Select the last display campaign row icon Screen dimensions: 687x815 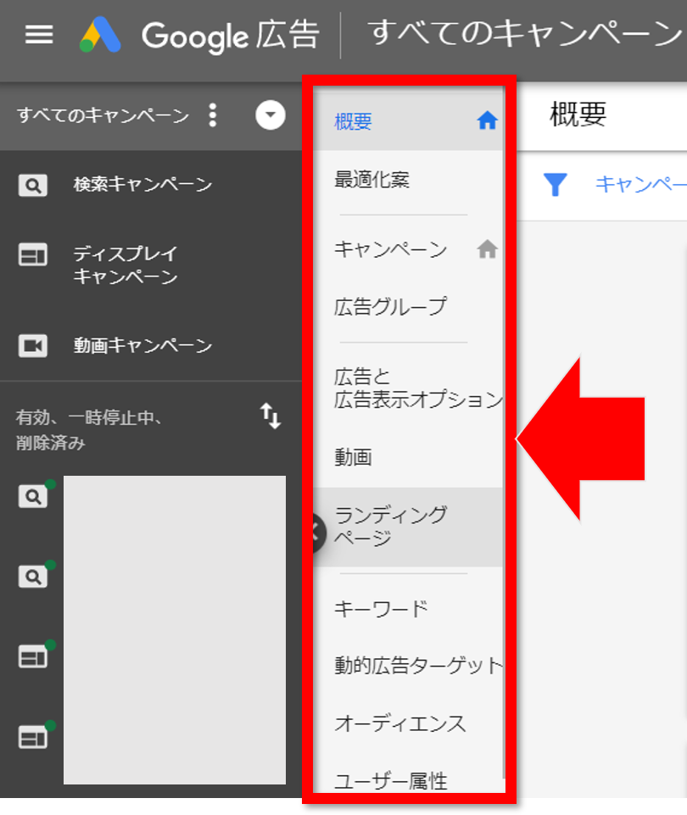point(34,737)
